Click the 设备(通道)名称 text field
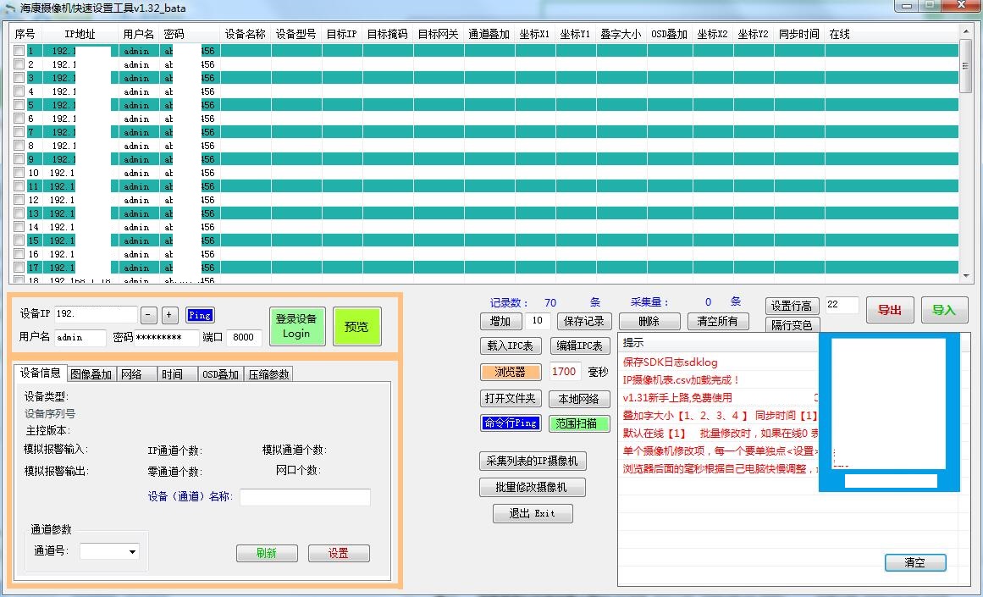The height and width of the screenshot is (597, 983). tap(306, 497)
